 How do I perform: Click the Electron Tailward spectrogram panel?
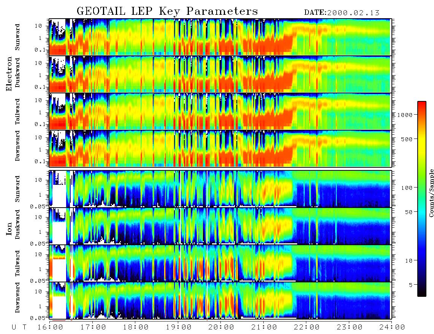coord(220,111)
